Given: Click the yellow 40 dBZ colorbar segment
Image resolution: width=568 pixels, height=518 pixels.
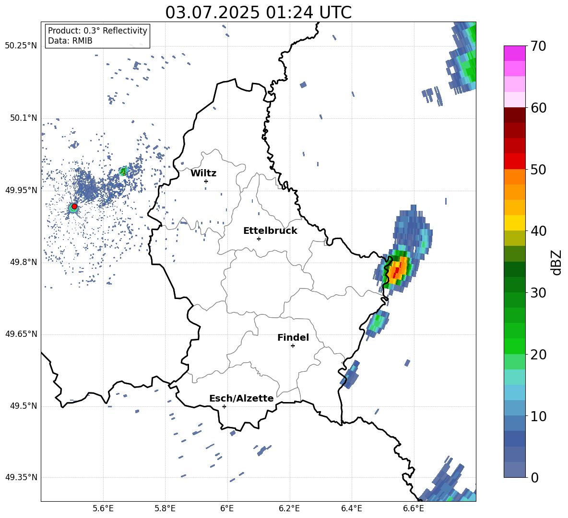Looking at the screenshot, I should click(x=514, y=223).
